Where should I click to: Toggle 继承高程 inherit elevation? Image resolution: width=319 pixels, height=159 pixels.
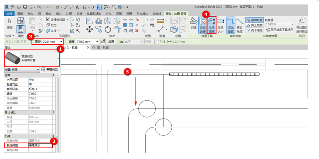tap(212, 25)
